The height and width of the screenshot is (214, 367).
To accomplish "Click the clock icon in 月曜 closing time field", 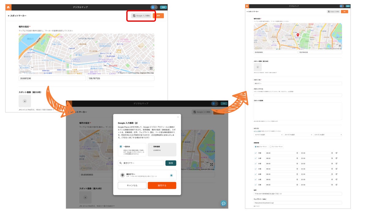I will tap(332, 153).
